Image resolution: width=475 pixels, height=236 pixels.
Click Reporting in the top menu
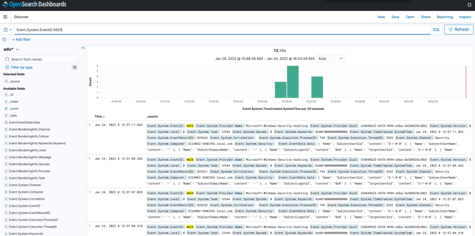445,17
